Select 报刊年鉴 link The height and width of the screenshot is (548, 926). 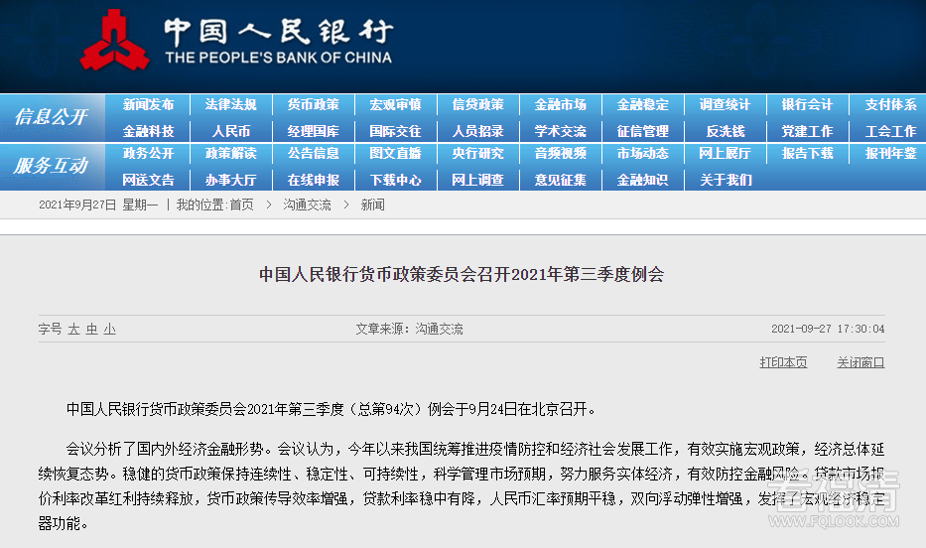click(x=890, y=154)
